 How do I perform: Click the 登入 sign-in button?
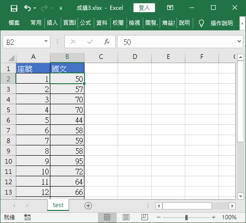tap(144, 7)
